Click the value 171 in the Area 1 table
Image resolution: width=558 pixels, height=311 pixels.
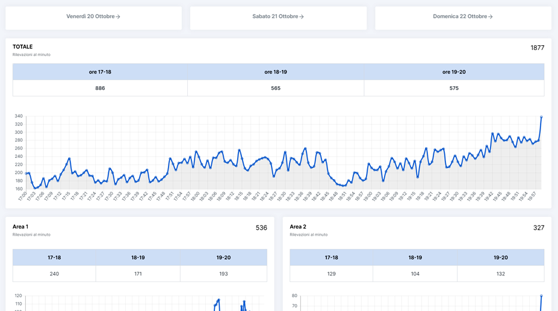(x=138, y=274)
